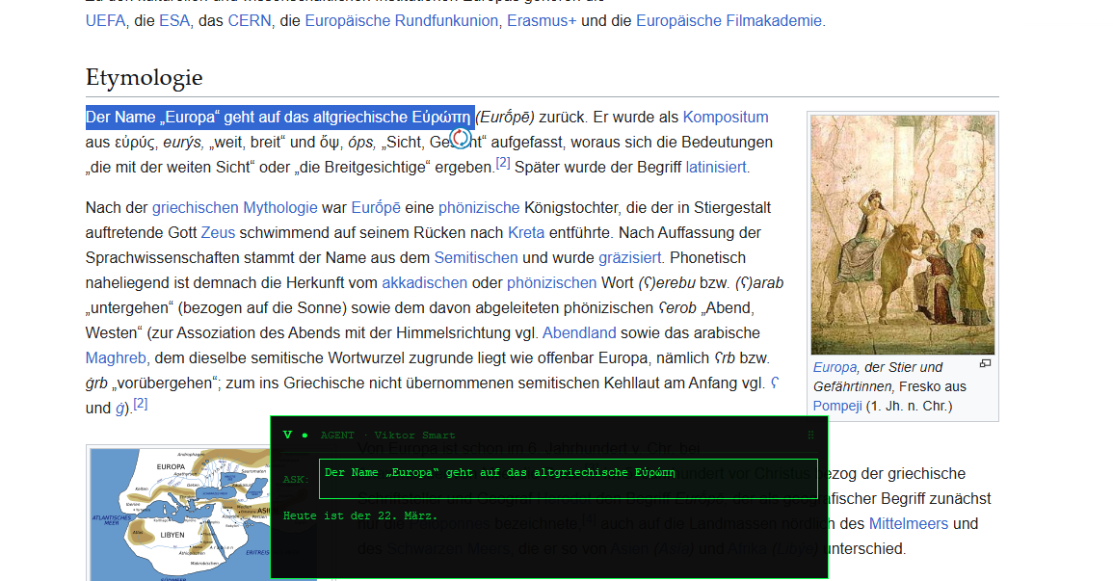Click the 'Heute ist der 22. März.' response text
The height and width of the screenshot is (581, 1113).
click(360, 515)
